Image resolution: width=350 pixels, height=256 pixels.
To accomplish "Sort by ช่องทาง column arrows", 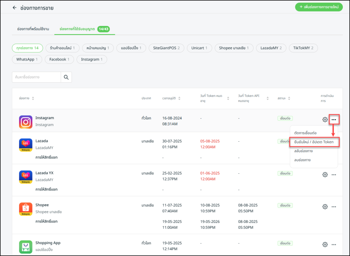I will [33, 98].
